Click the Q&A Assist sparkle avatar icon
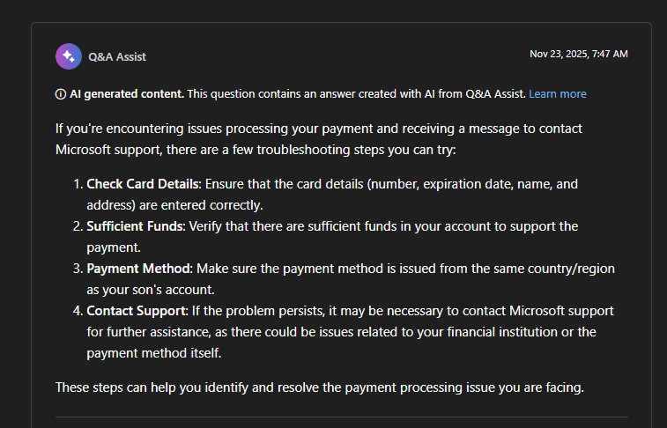The height and width of the screenshot is (428, 667). coord(69,56)
